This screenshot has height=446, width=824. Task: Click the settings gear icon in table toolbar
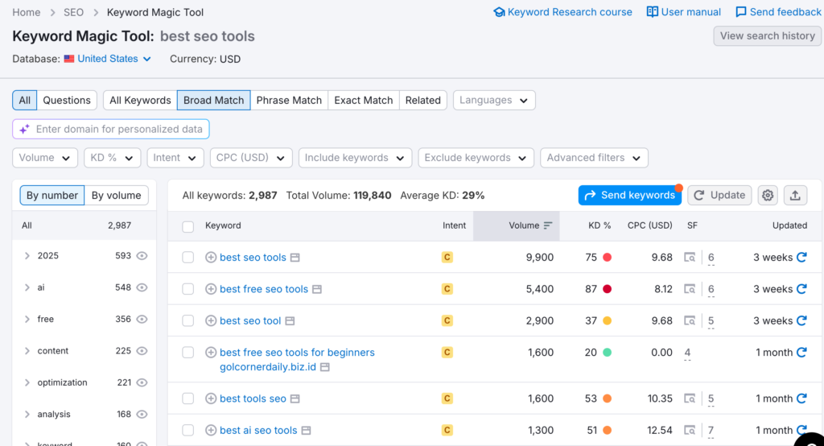pos(768,195)
